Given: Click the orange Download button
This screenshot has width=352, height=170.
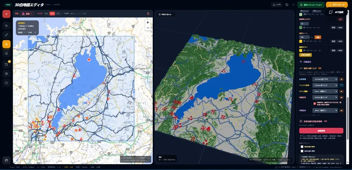Looking at the screenshot, I should pyautogui.click(x=337, y=5).
